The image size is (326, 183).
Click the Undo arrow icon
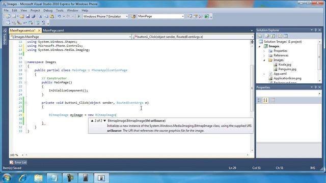click(x=59, y=16)
